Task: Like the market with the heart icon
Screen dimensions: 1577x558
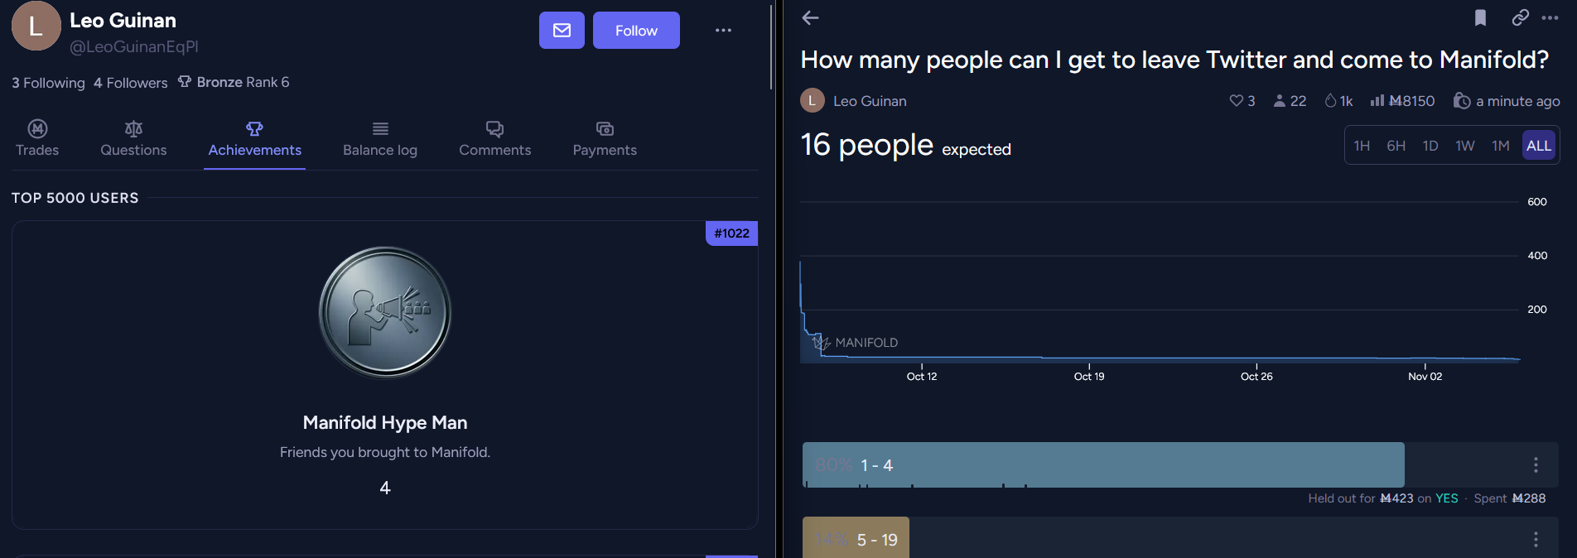Action: pyautogui.click(x=1236, y=101)
